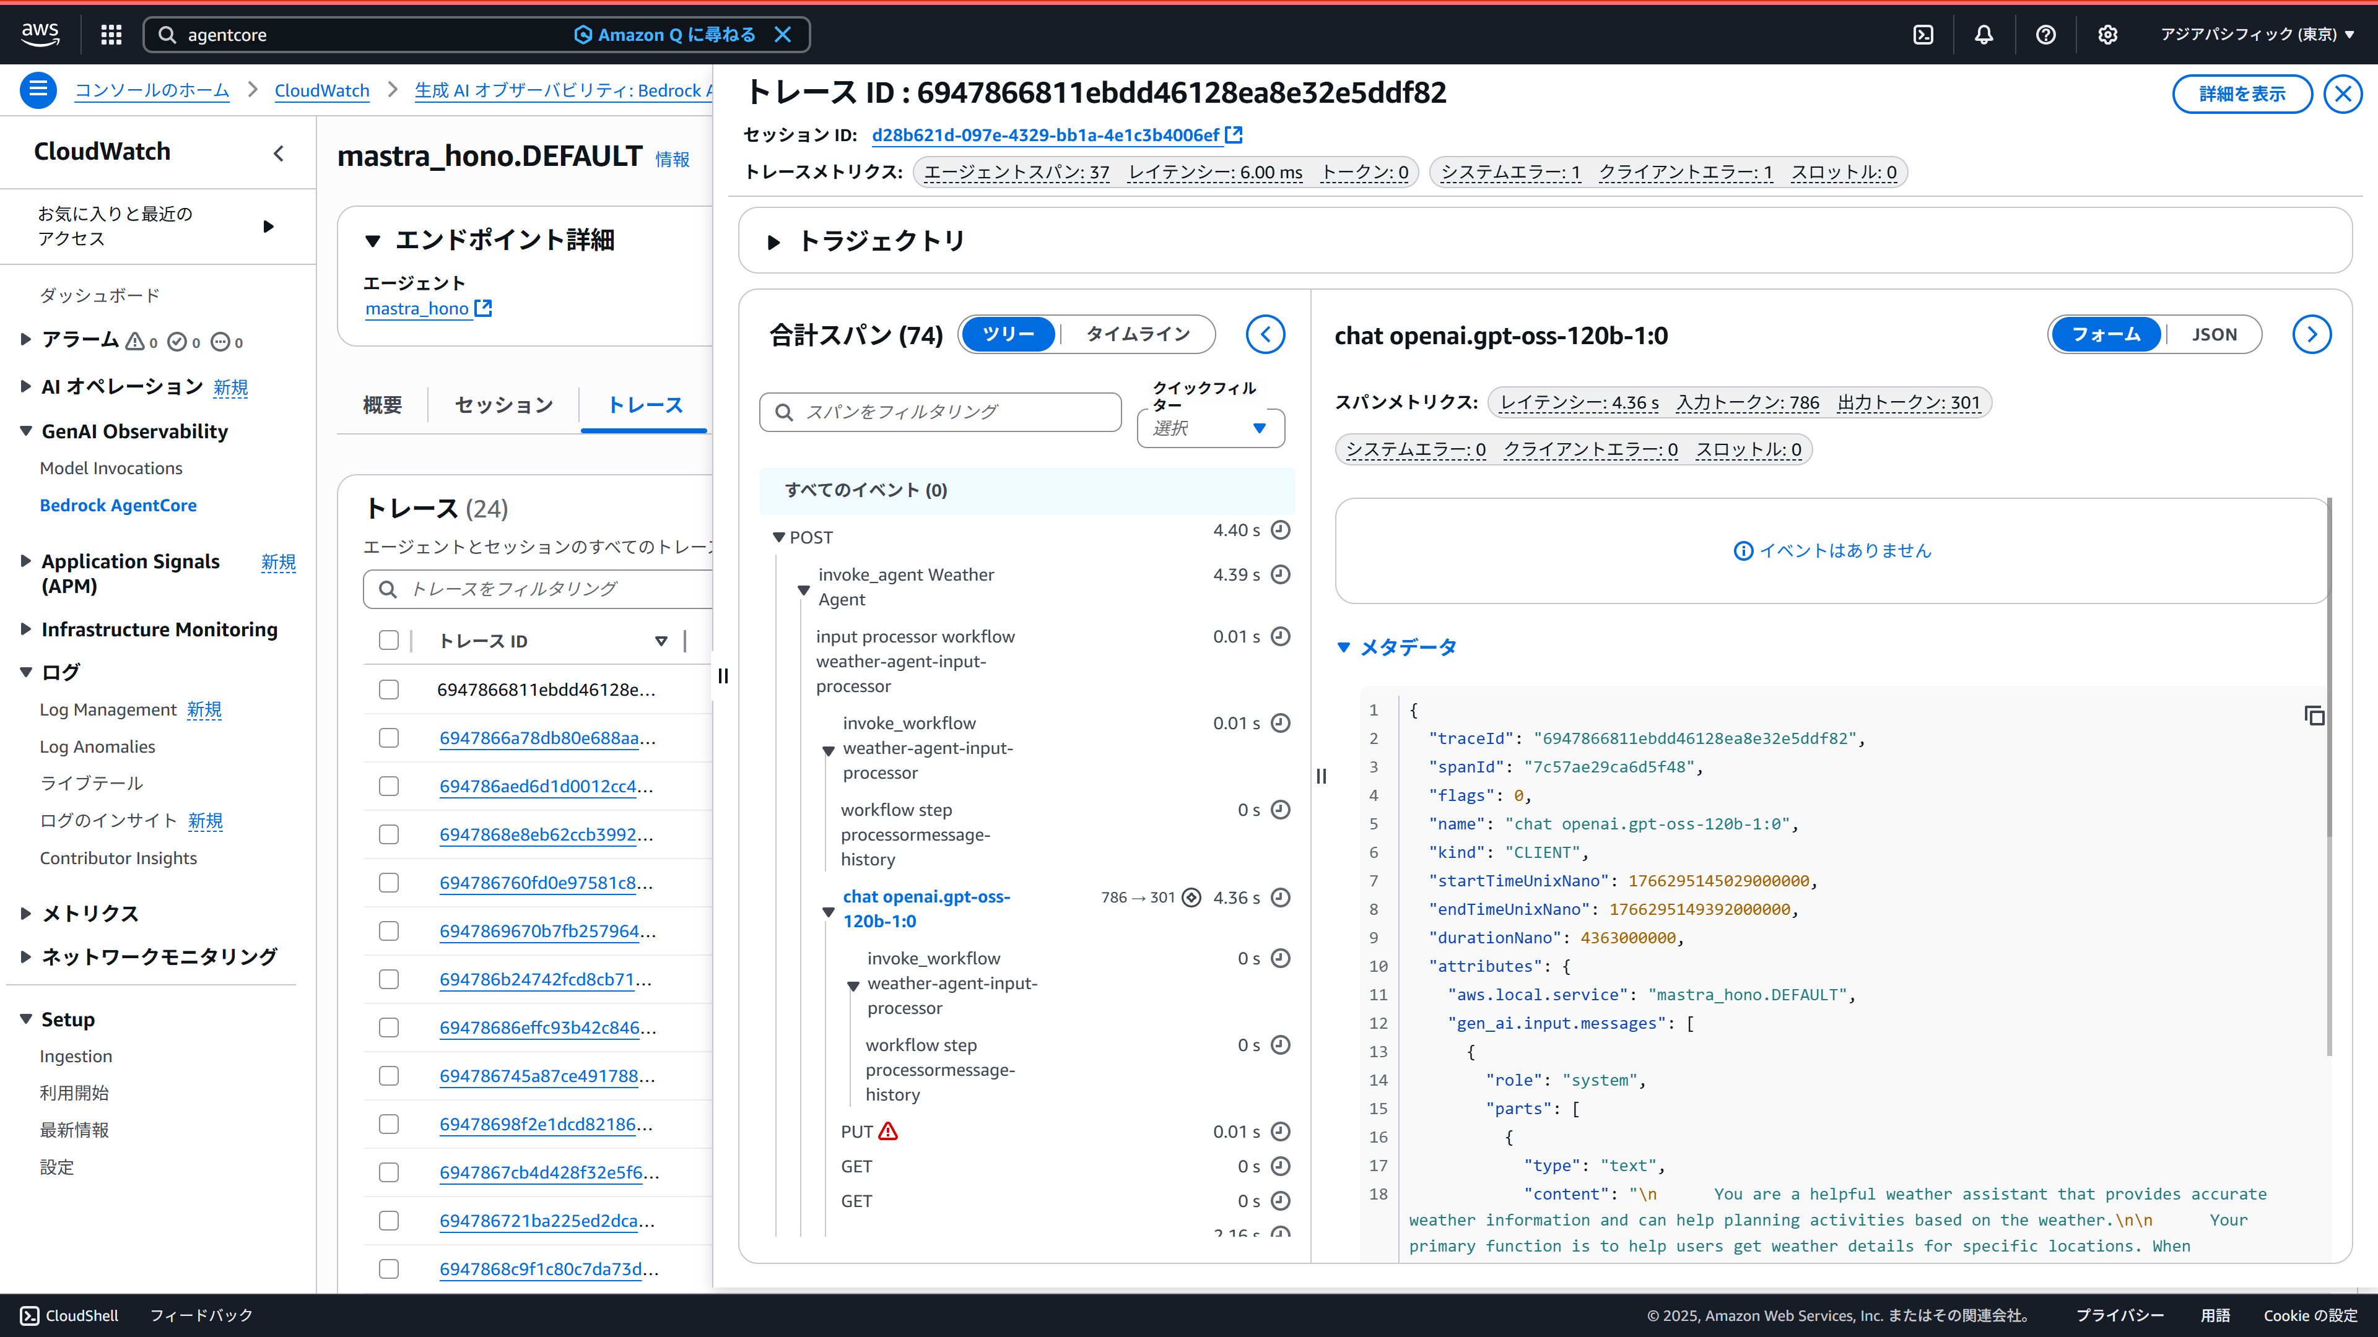Open the settings gear in header

2107,34
